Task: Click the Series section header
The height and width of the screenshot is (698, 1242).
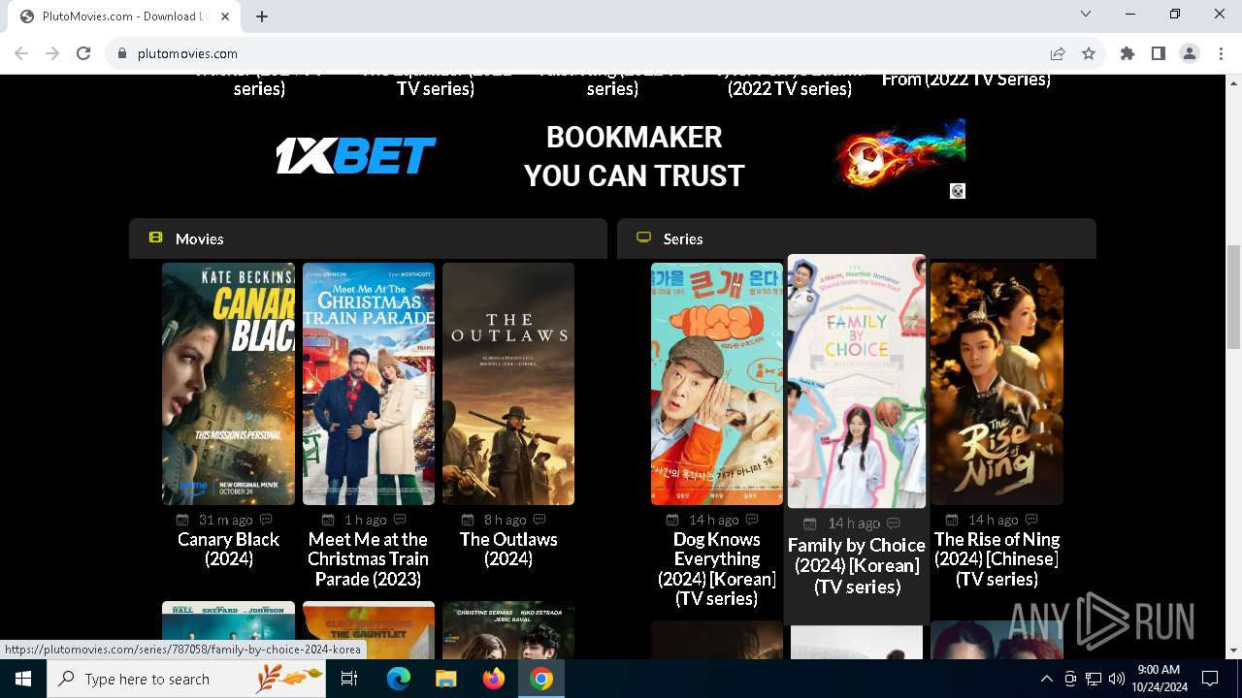Action: (857, 238)
